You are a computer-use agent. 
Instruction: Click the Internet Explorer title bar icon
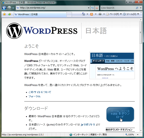[3, 2]
